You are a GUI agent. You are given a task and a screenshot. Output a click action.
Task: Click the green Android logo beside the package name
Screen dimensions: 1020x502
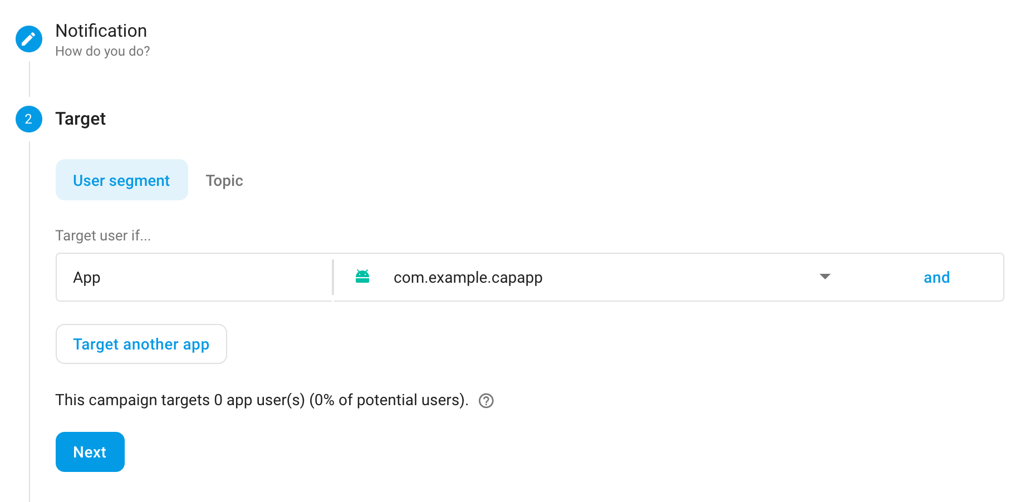(x=362, y=276)
